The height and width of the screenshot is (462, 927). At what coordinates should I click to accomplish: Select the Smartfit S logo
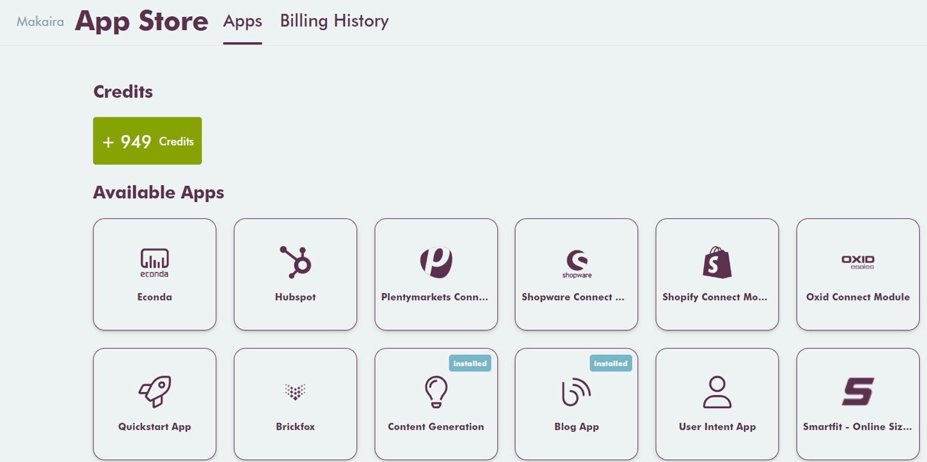(x=858, y=391)
